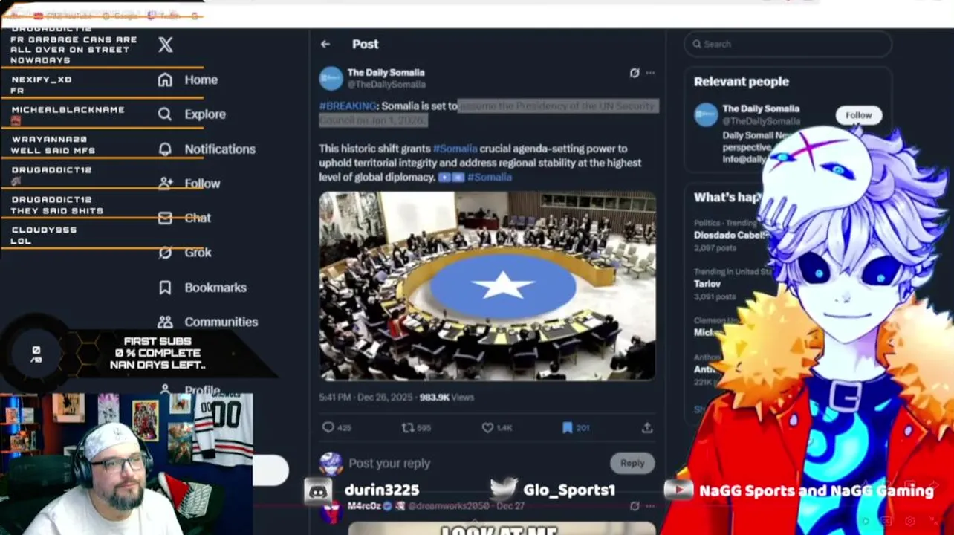Click 5:41 PM Dec 26, 2025 timestamp
This screenshot has height=535, width=954.
366,398
